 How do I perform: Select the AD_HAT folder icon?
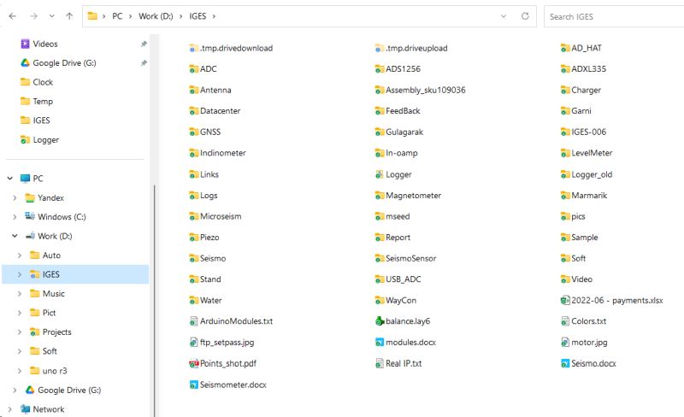click(565, 48)
